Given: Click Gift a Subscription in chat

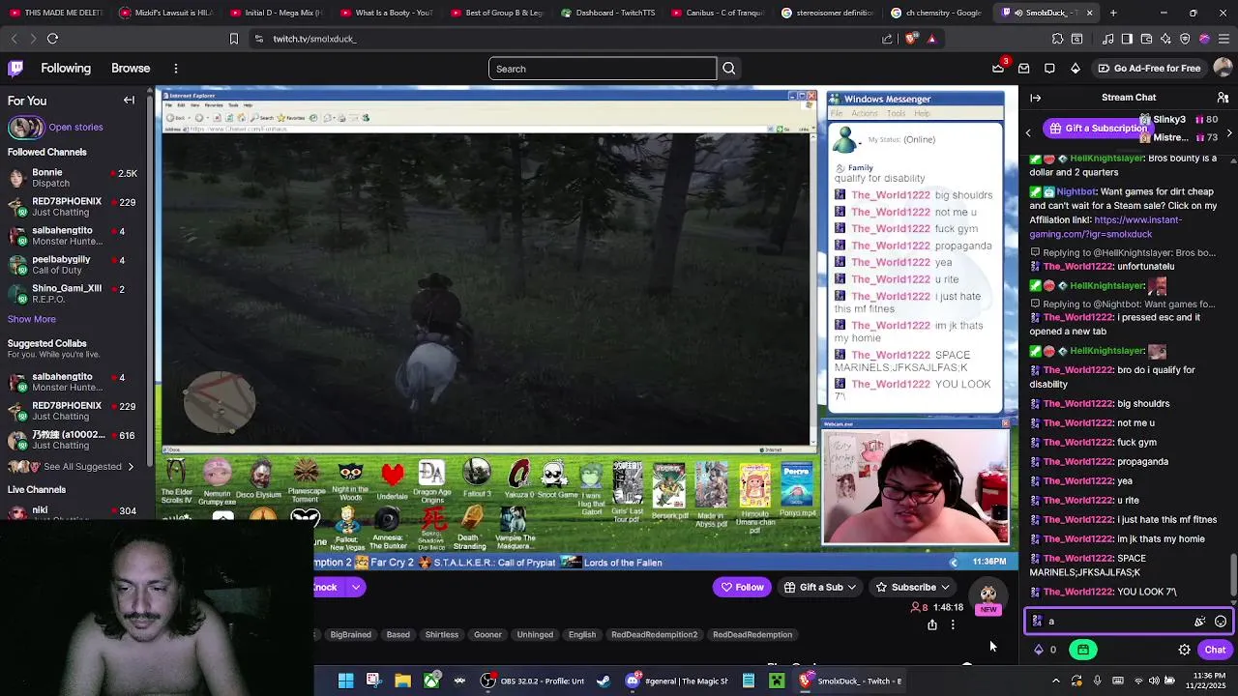Looking at the screenshot, I should pos(1097,129).
